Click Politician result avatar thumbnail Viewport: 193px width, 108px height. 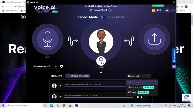point(54,97)
